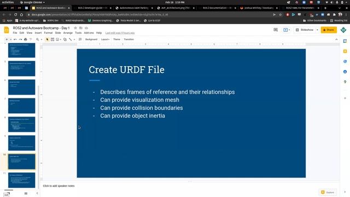Click the Google account avatar in Slides
The width and height of the screenshot is (350, 197).
click(343, 30)
